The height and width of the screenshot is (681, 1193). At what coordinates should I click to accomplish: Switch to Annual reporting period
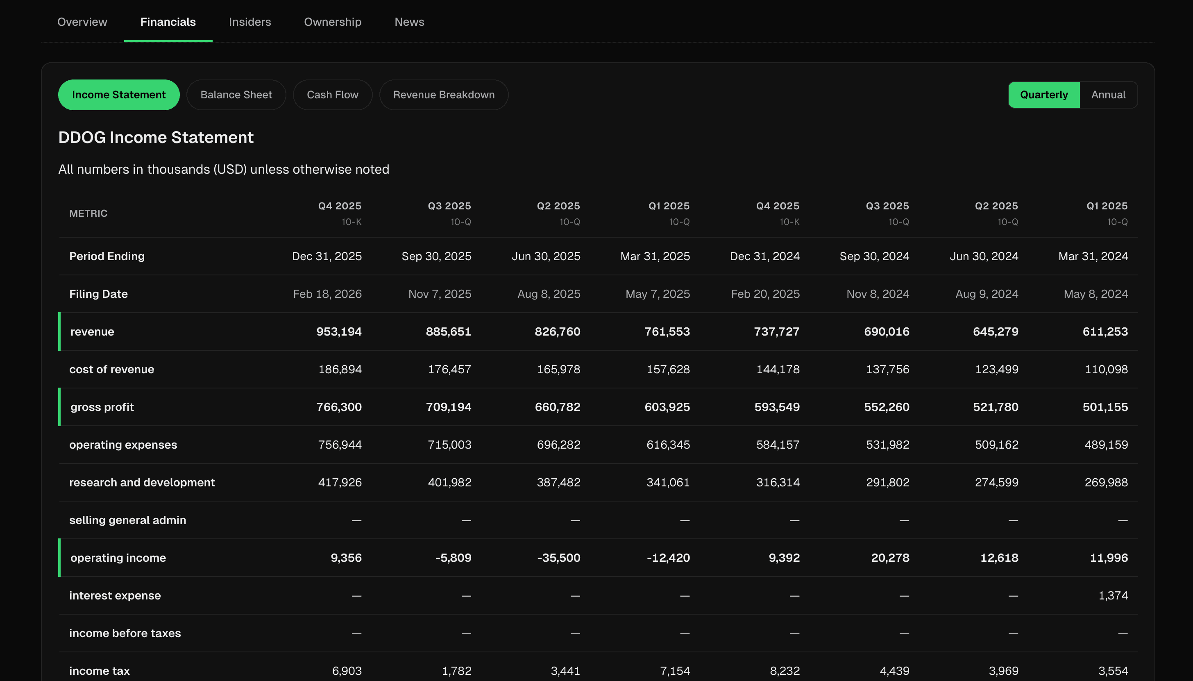tap(1108, 95)
